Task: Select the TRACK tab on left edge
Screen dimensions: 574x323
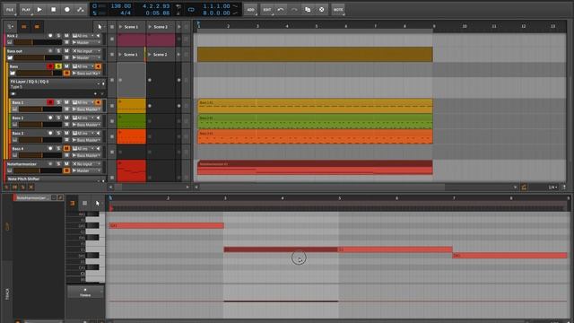Action: (7, 293)
